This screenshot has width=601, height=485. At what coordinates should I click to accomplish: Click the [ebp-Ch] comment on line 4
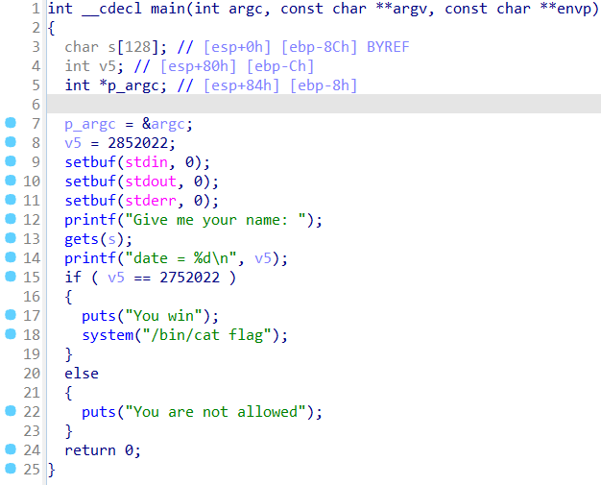click(x=280, y=66)
